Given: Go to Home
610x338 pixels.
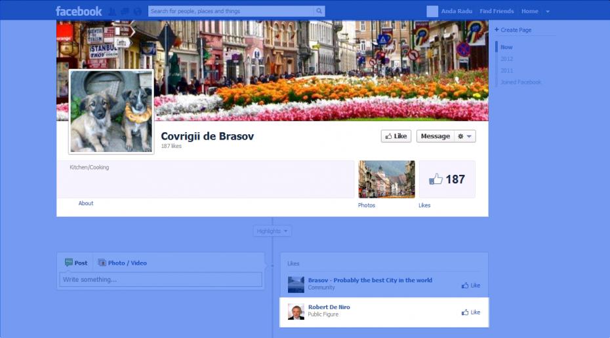Looking at the screenshot, I should tap(530, 11).
